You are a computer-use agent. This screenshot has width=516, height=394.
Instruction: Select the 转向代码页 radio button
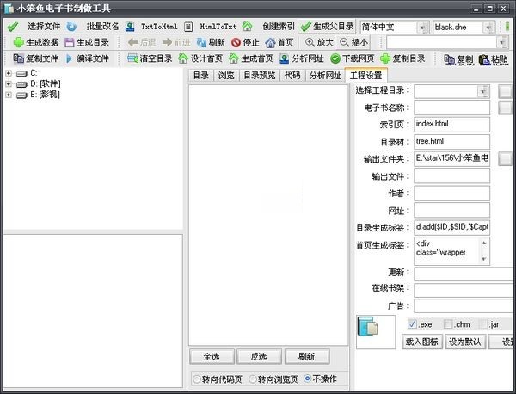(197, 379)
